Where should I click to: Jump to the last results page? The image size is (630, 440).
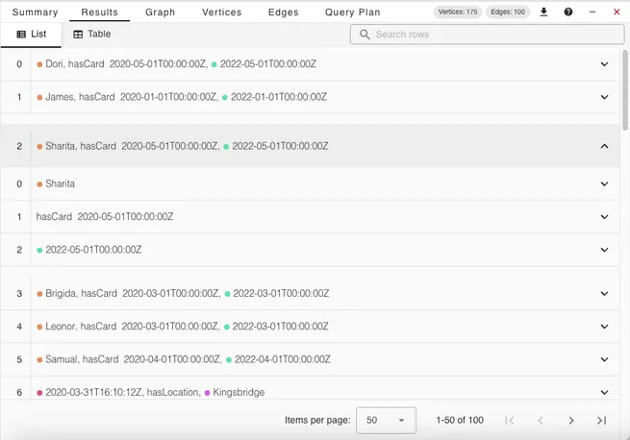[x=601, y=421]
